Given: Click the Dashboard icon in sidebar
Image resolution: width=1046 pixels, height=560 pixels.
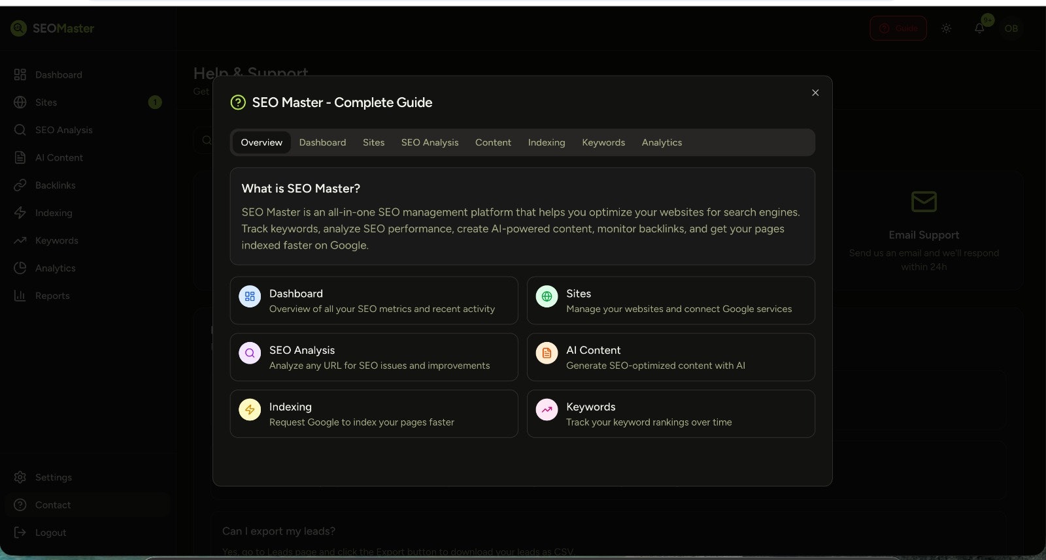Looking at the screenshot, I should point(20,74).
